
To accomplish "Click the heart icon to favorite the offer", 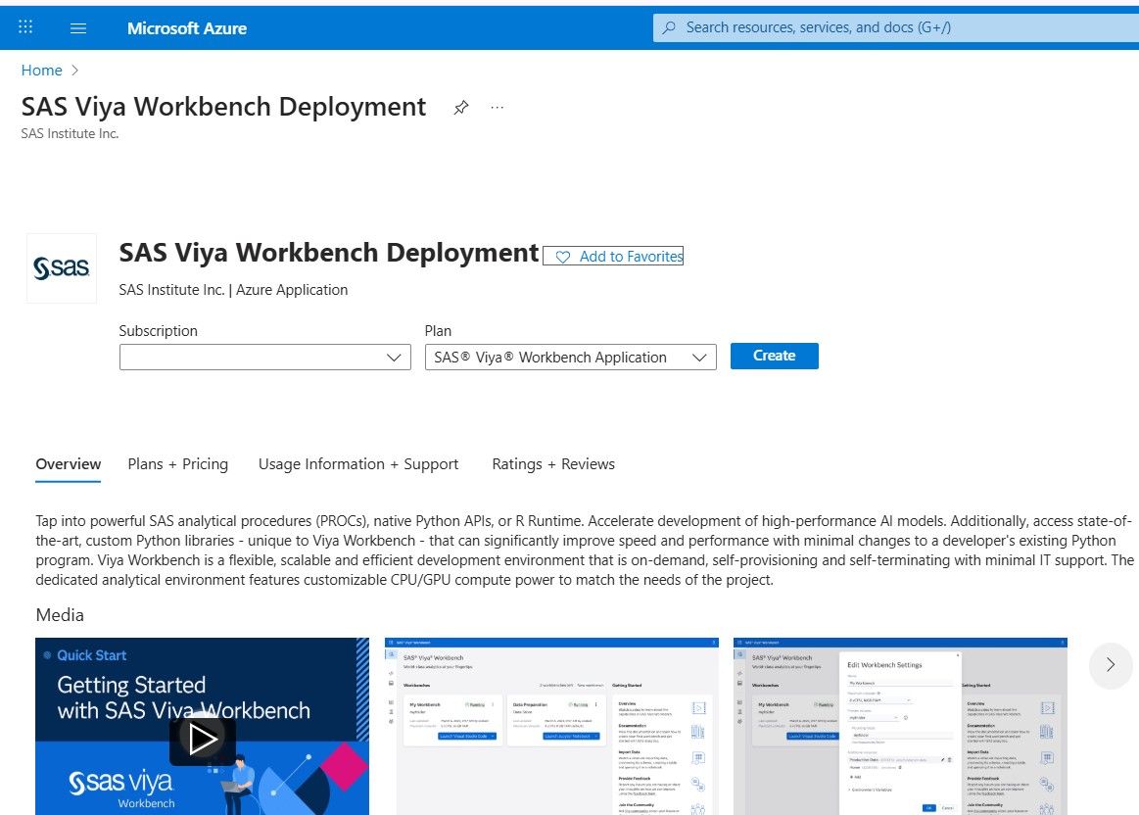I will click(562, 257).
